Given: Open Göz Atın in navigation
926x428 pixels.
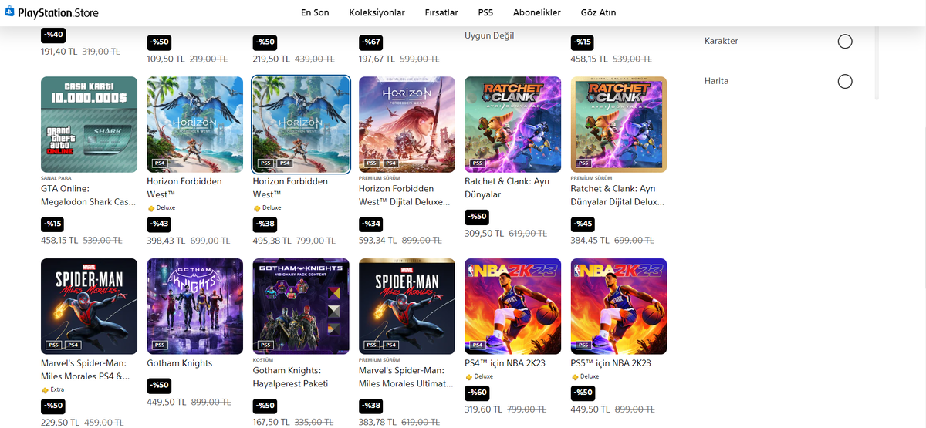Looking at the screenshot, I should tap(598, 13).
